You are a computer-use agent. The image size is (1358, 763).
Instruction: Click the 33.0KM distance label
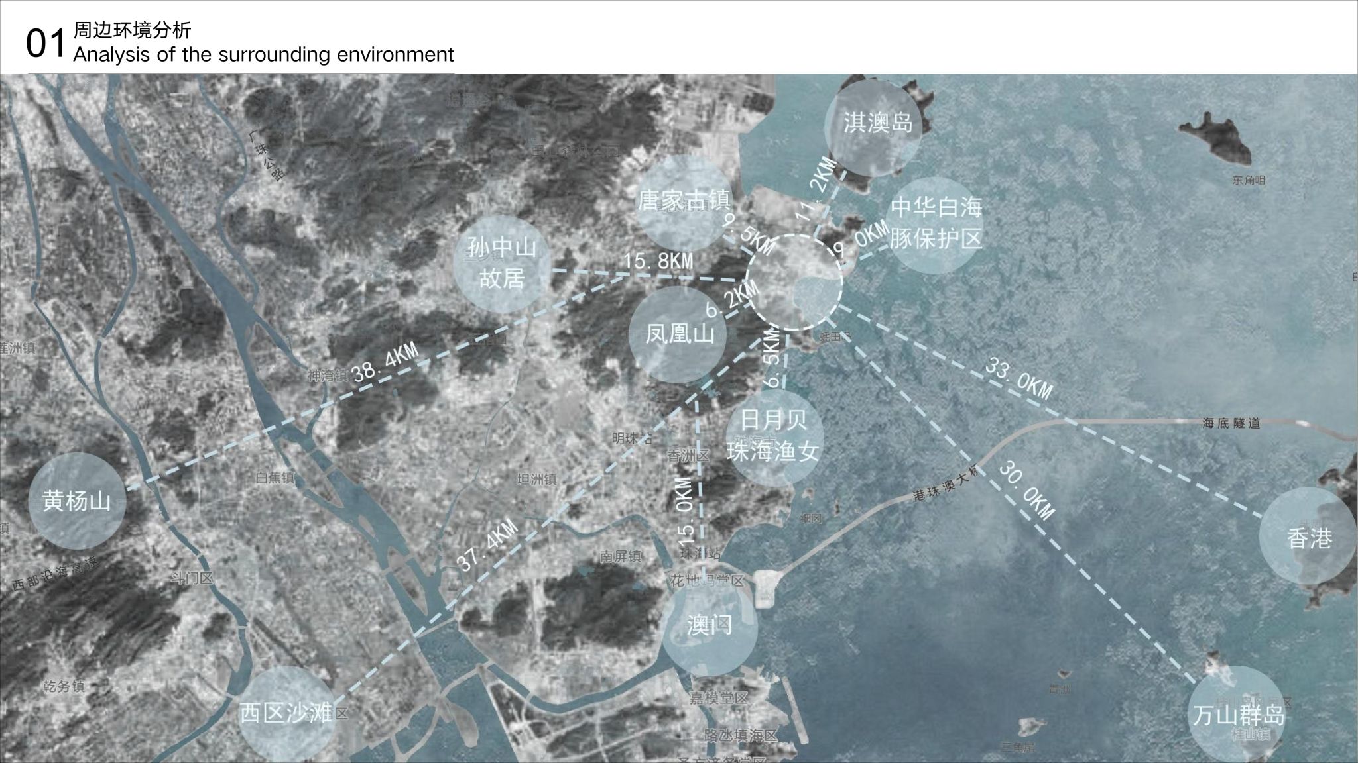click(x=1018, y=379)
